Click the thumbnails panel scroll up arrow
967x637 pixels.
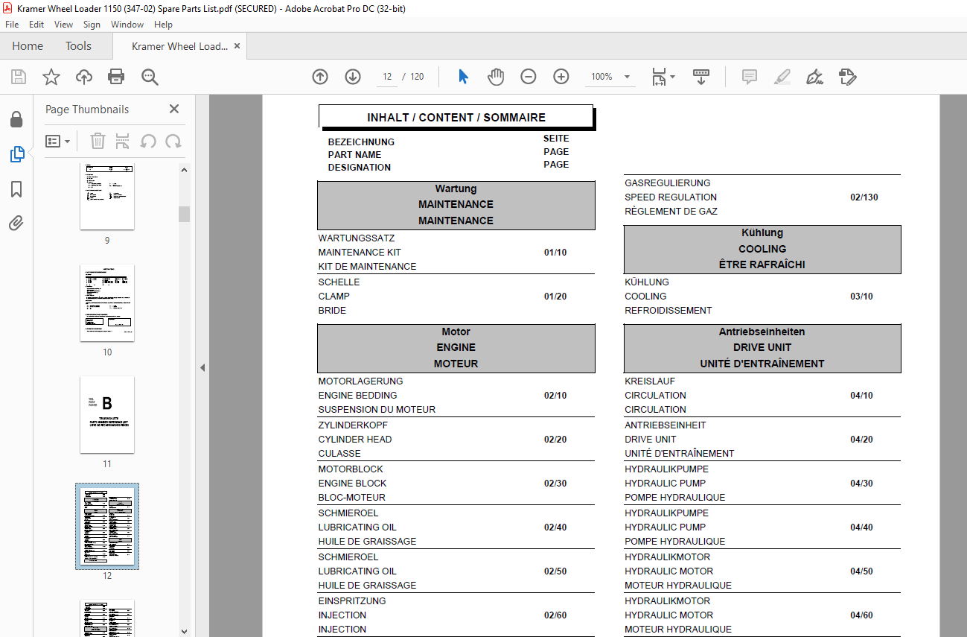tap(184, 170)
